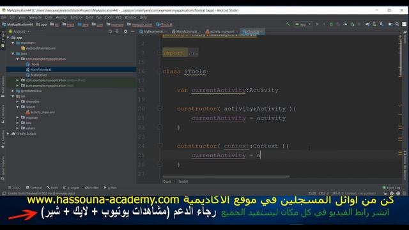Click UTF-8 encoding in status bar
Viewport: 409px width, 230px height.
337,194
